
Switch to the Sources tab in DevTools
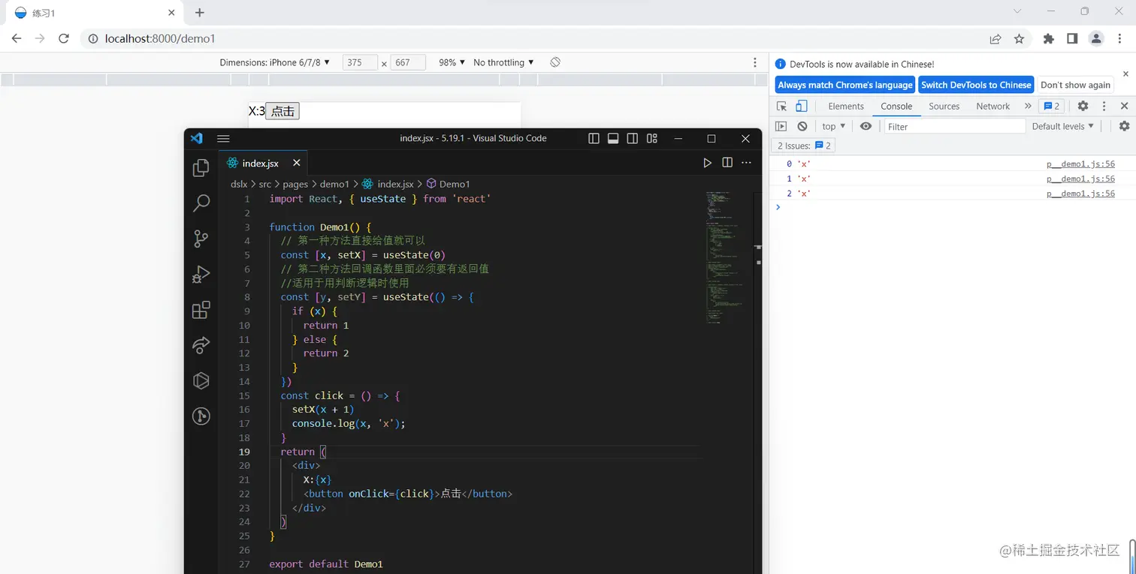944,106
